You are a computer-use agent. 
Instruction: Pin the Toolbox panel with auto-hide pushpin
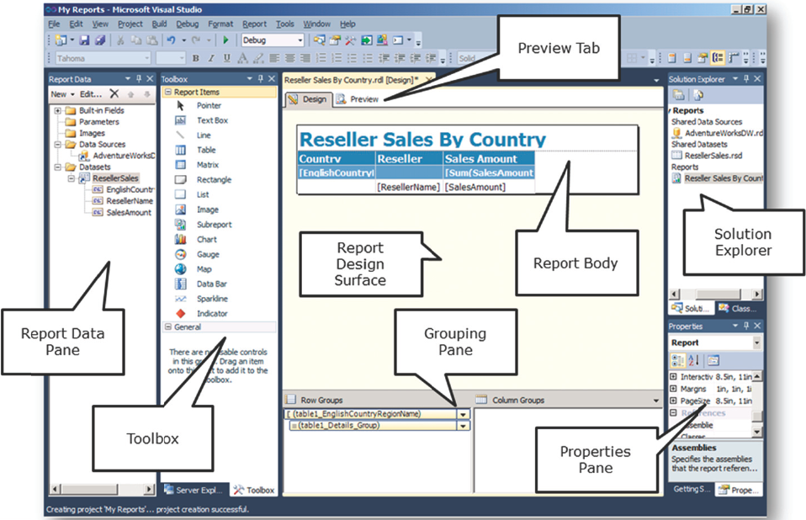pyautogui.click(x=260, y=79)
